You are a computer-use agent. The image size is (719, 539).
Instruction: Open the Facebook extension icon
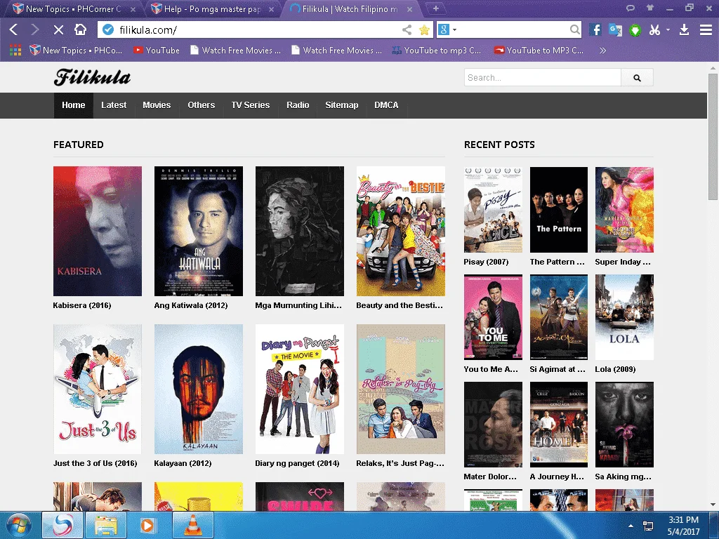(x=595, y=30)
